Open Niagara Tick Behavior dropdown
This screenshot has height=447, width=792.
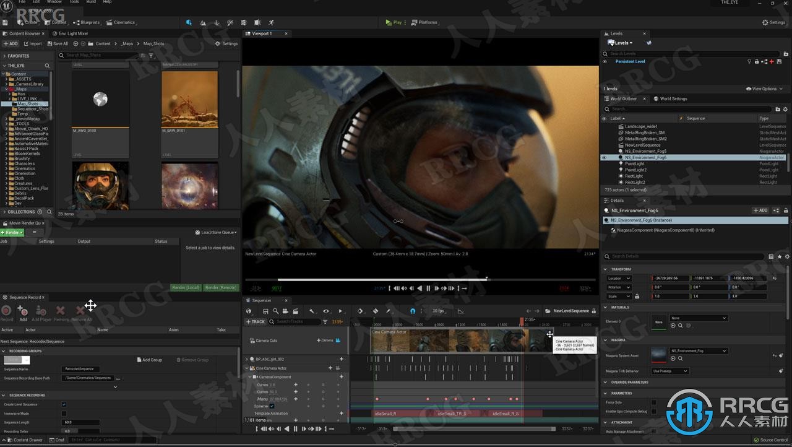[670, 371]
